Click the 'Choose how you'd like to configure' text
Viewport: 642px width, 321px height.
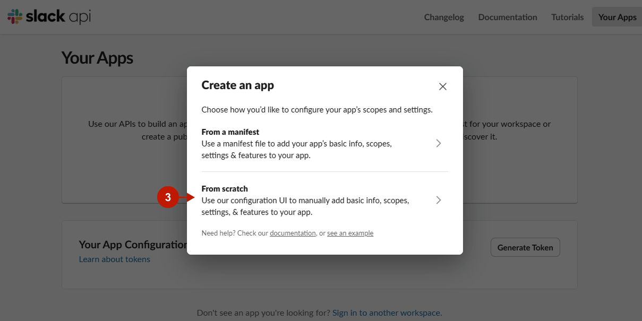(317, 110)
